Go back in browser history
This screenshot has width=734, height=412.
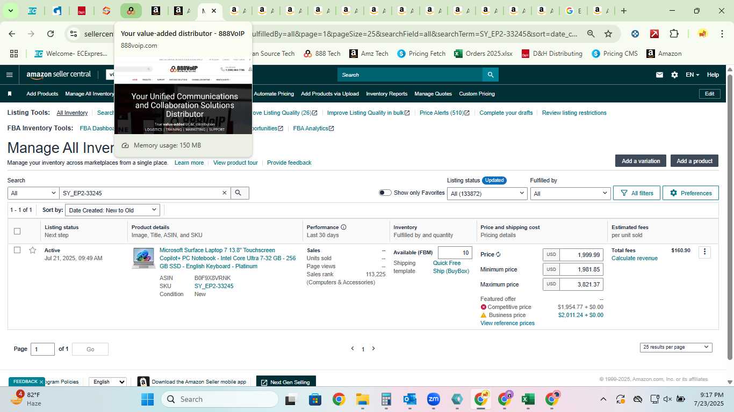coord(12,34)
